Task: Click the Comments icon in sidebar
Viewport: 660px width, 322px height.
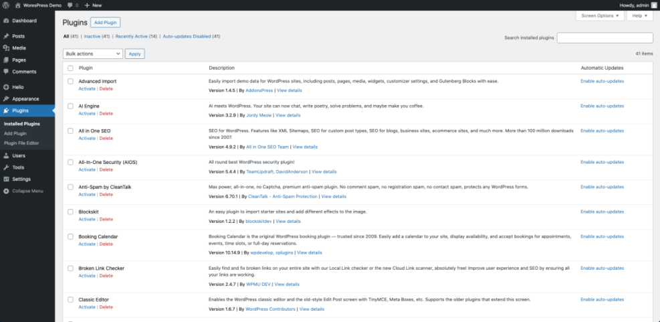Action: pos(6,72)
